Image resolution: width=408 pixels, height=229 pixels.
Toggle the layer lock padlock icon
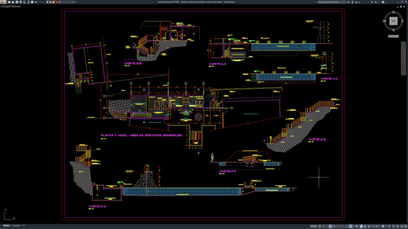pyautogui.click(x=54, y=2)
